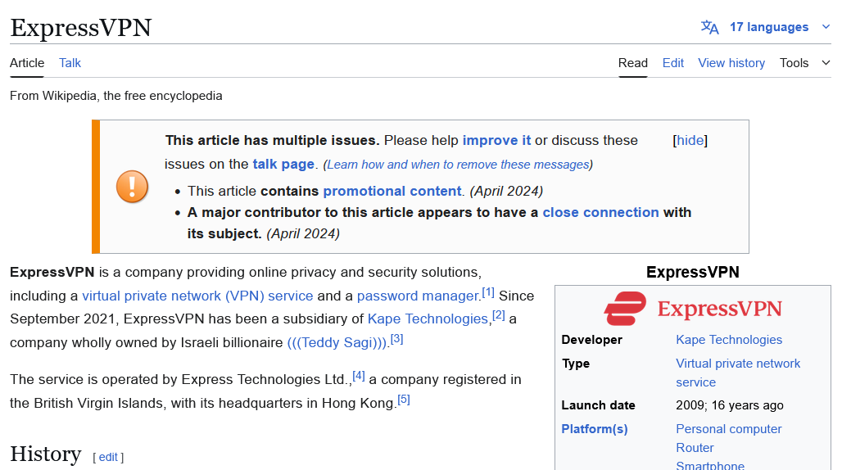Open Kape Technologies link in the intro paragraph
The width and height of the screenshot is (842, 470).
tap(428, 319)
